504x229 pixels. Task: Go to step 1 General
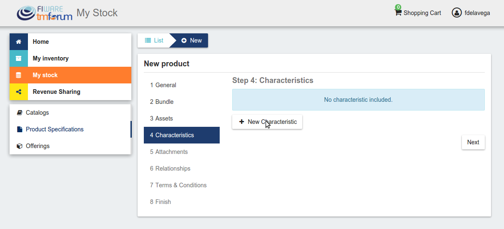tap(163, 85)
